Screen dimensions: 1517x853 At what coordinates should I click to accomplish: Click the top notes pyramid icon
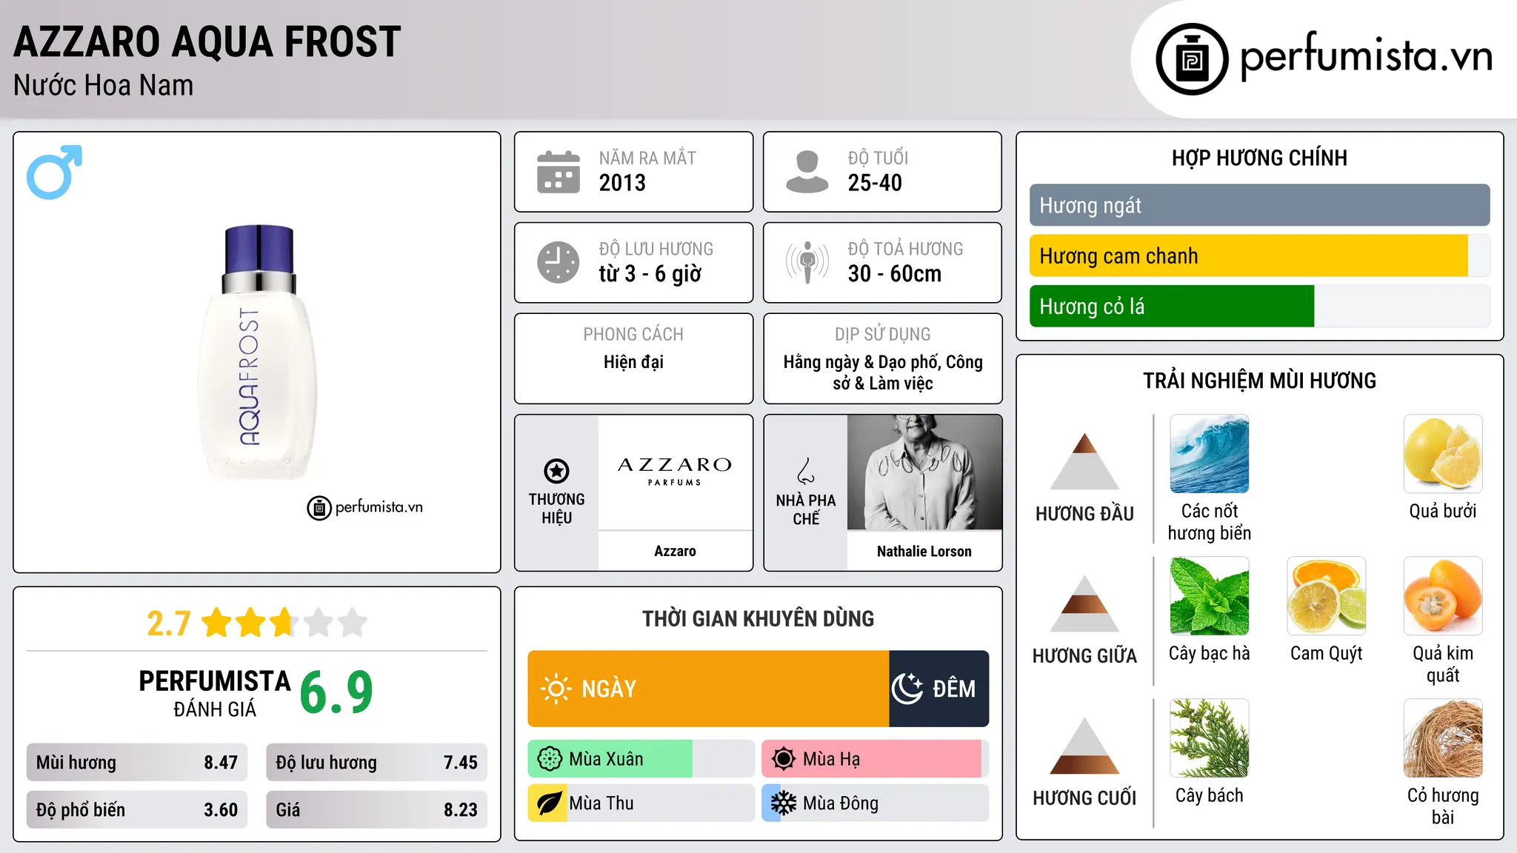click(1084, 461)
